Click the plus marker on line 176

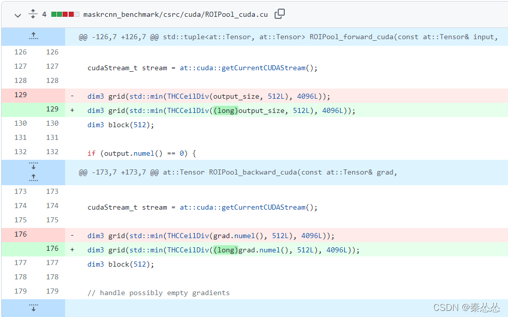pyautogui.click(x=72, y=250)
